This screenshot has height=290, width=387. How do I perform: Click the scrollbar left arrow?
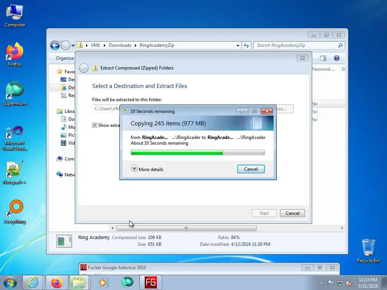[113, 228]
